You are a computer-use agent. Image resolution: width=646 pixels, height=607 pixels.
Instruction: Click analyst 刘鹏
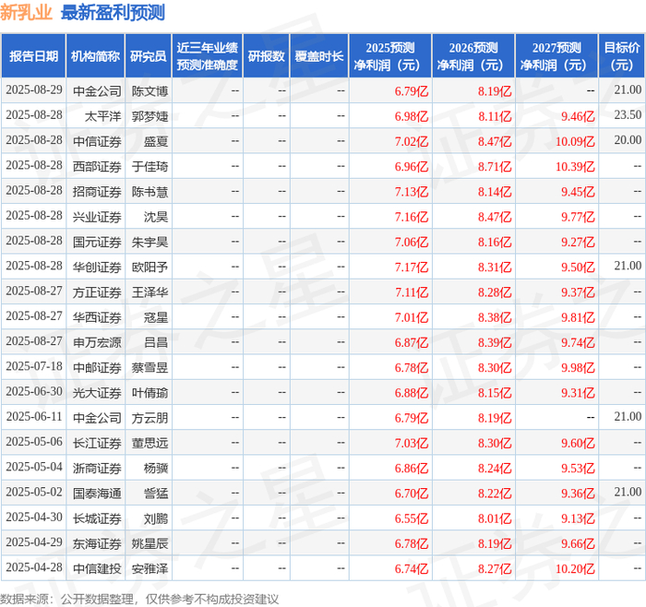[156, 518]
